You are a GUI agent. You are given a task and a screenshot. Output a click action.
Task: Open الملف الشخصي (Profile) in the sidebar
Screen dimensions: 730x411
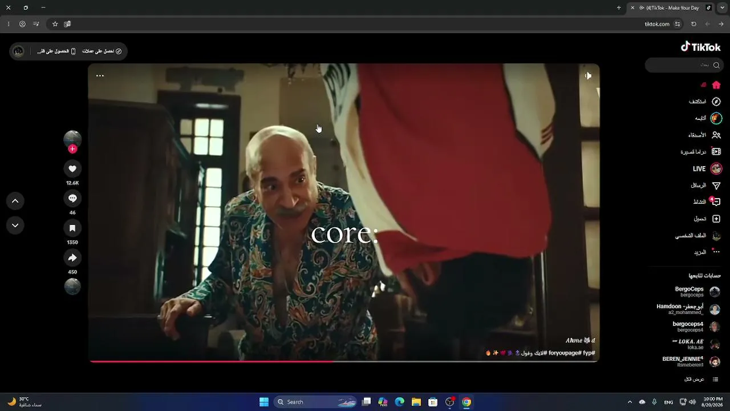click(x=698, y=236)
